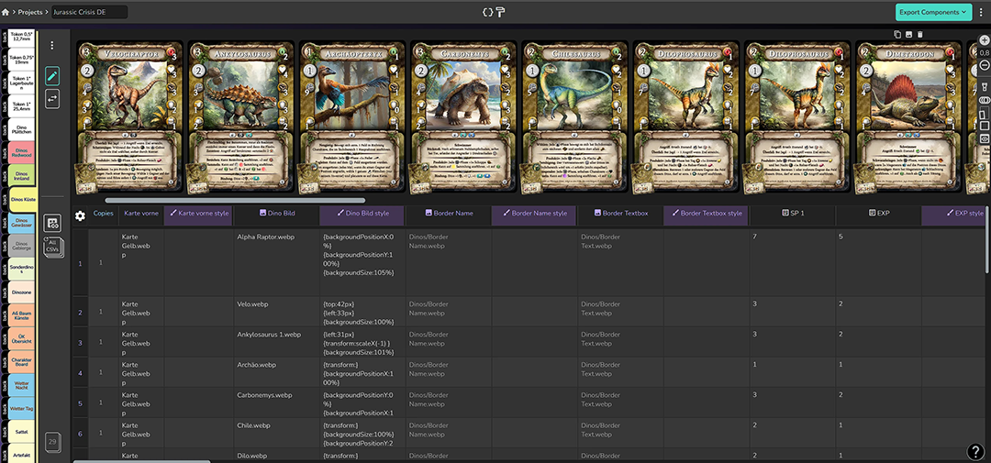Click the Border Textbox style column header
Image resolution: width=991 pixels, height=463 pixels.
[706, 214]
